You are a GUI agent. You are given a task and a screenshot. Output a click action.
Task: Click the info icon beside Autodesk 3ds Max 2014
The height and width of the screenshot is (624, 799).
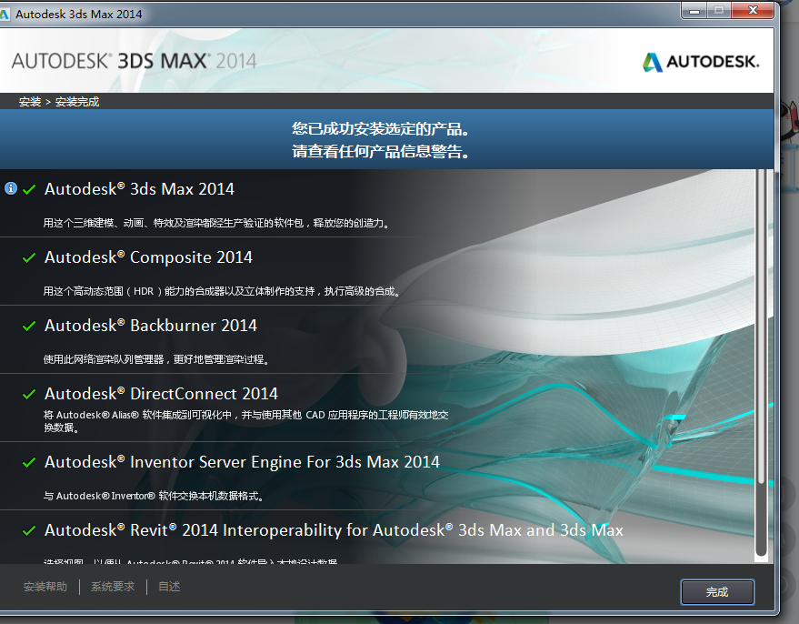pyautogui.click(x=11, y=188)
